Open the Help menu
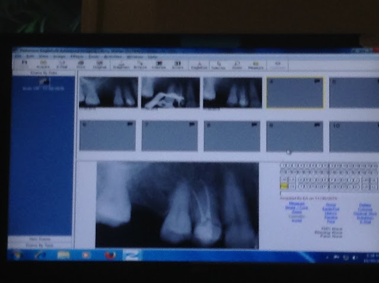 (152, 57)
